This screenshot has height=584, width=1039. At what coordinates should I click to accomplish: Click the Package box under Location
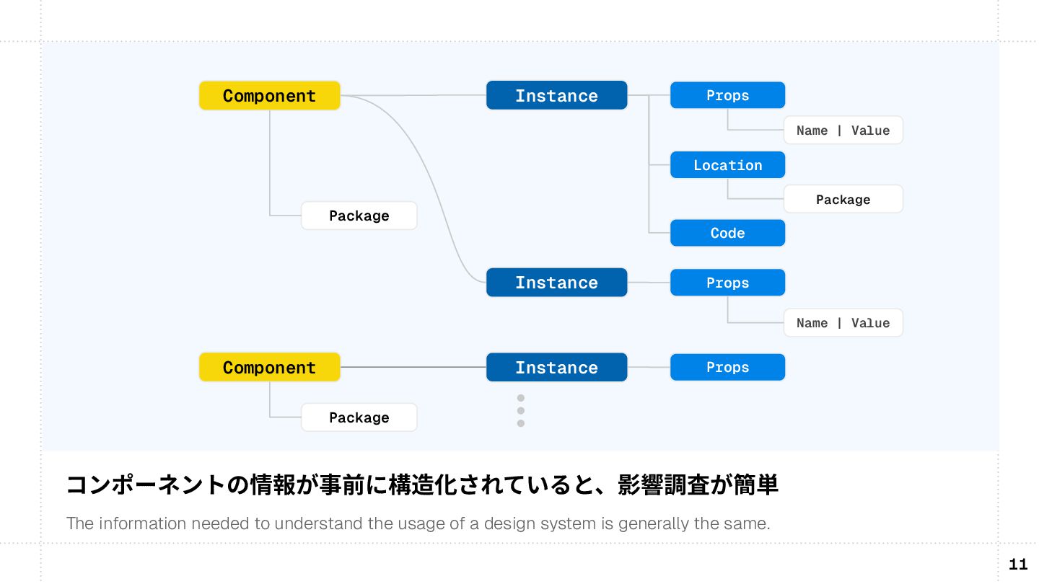[x=843, y=200]
